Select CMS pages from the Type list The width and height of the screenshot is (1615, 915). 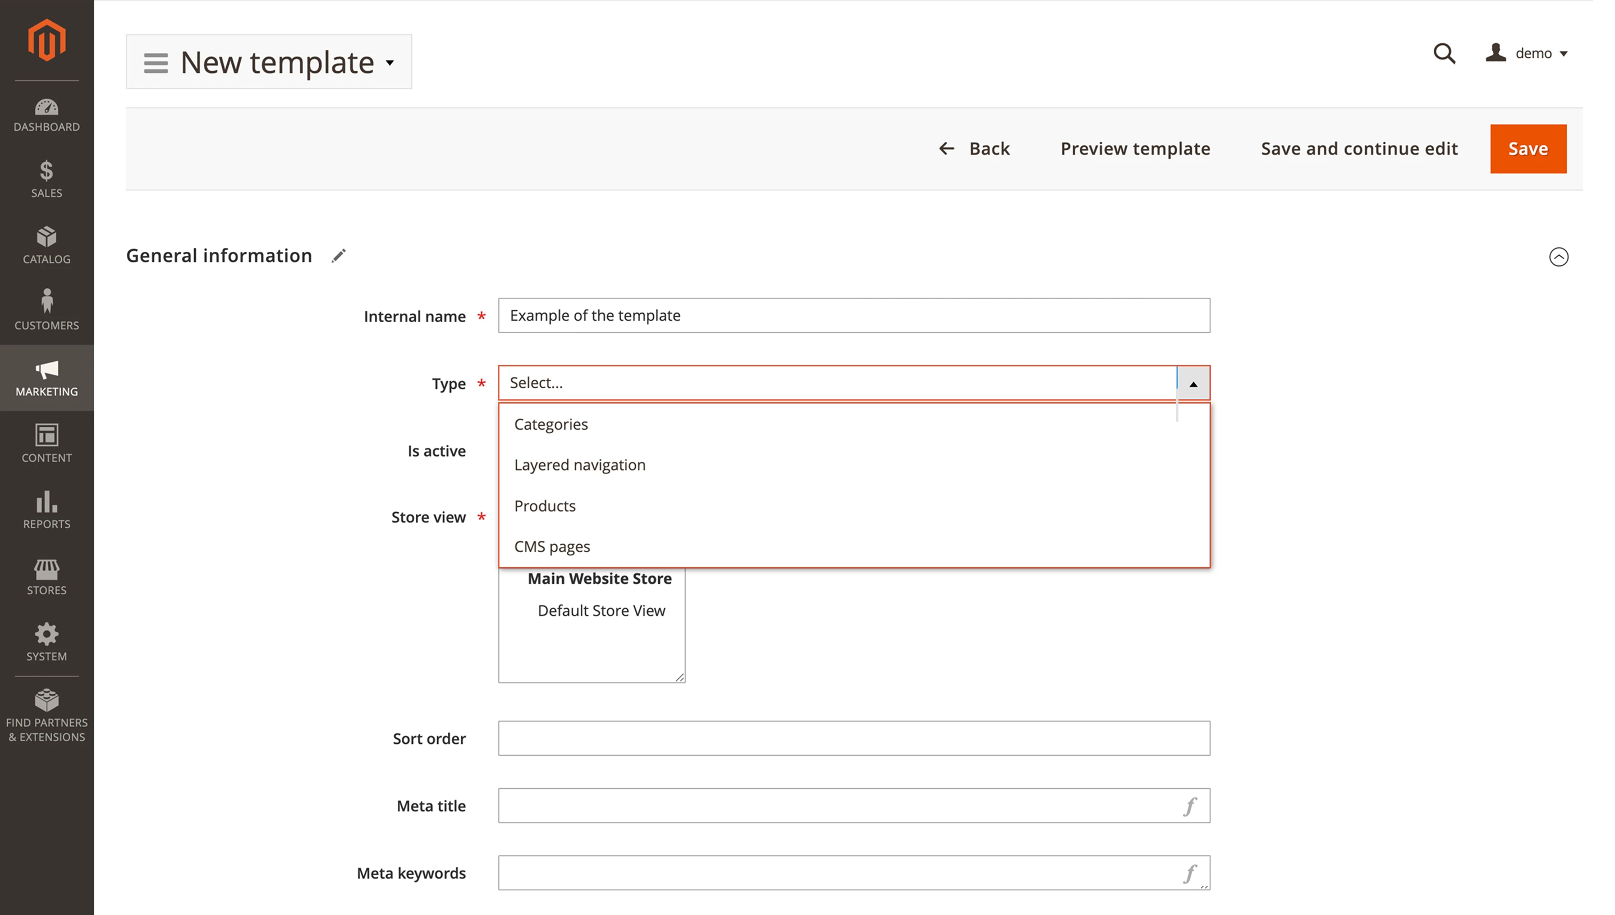[x=552, y=546]
